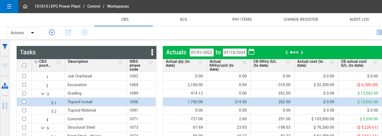Switch to the ACS tab
Viewport: 382px width, 136px height.
[x=183, y=19]
